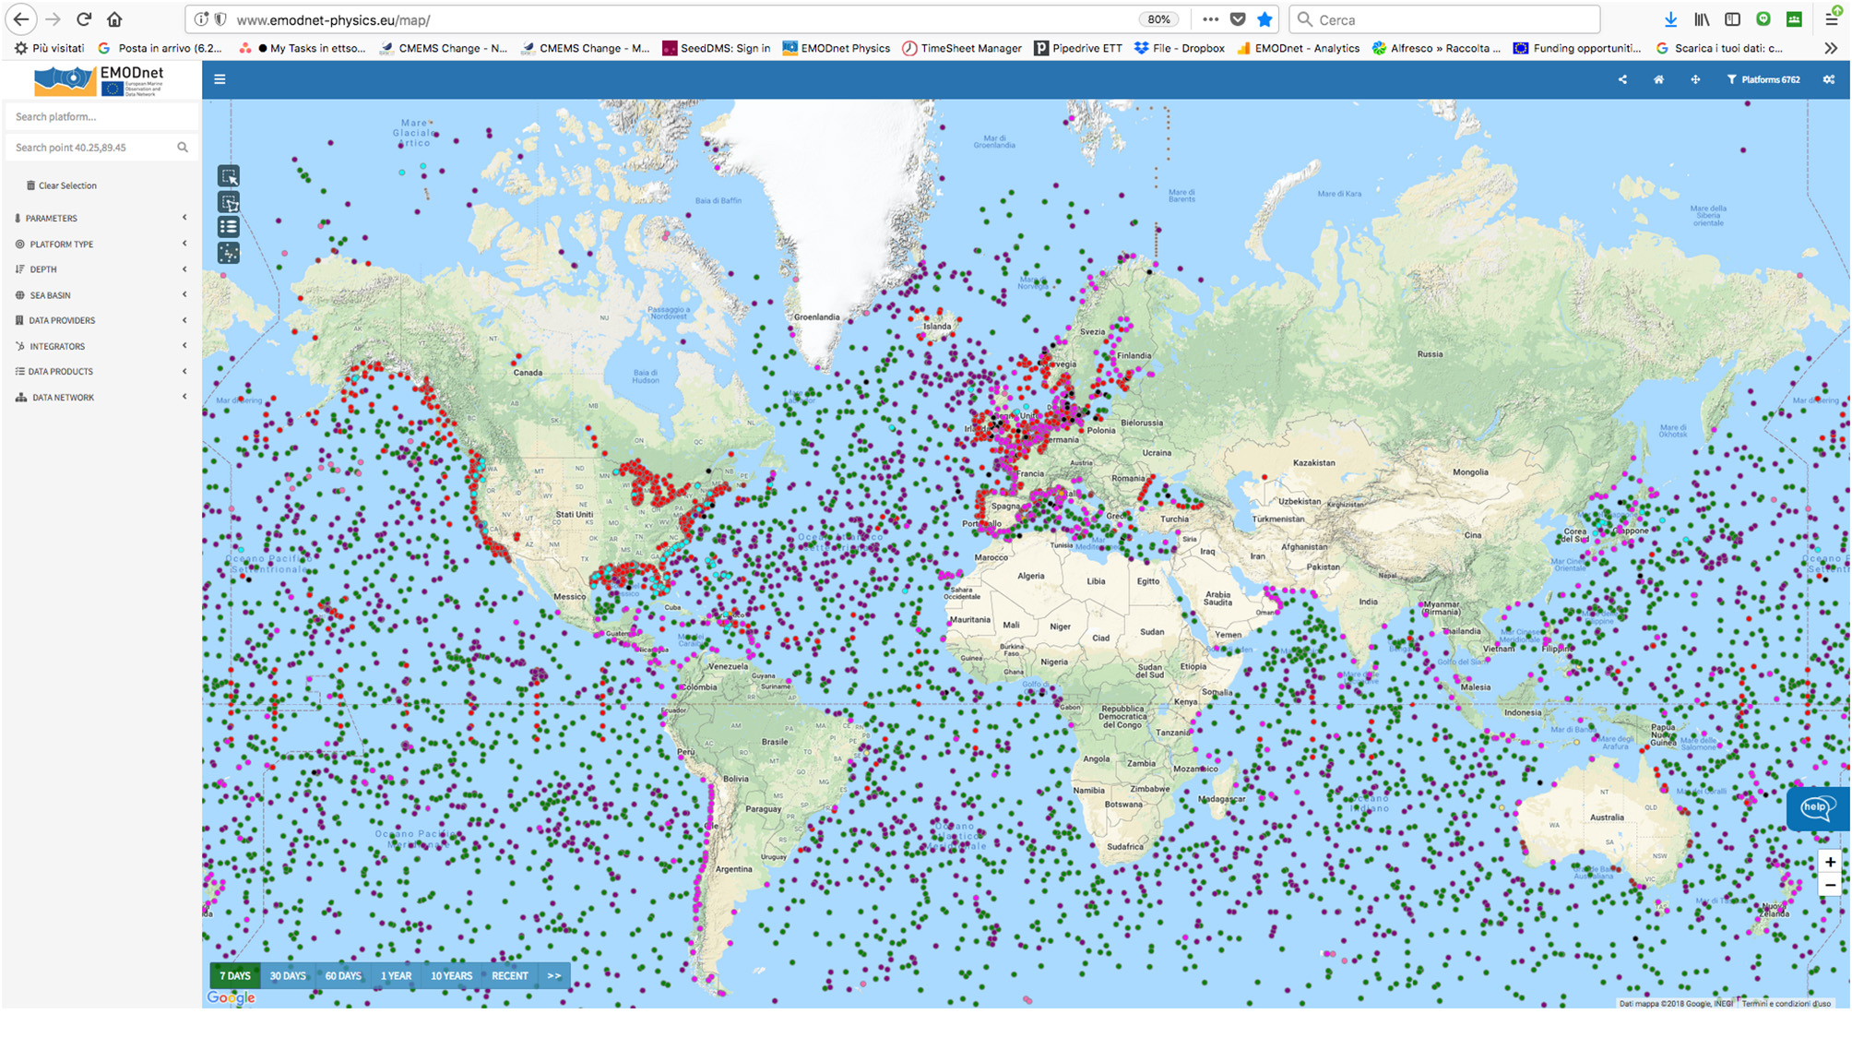Toggle the point cluster view icon
The width and height of the screenshot is (1852, 1038).
[x=228, y=253]
